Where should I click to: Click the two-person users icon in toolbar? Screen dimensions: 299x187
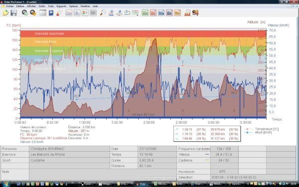pyautogui.click(x=195, y=13)
